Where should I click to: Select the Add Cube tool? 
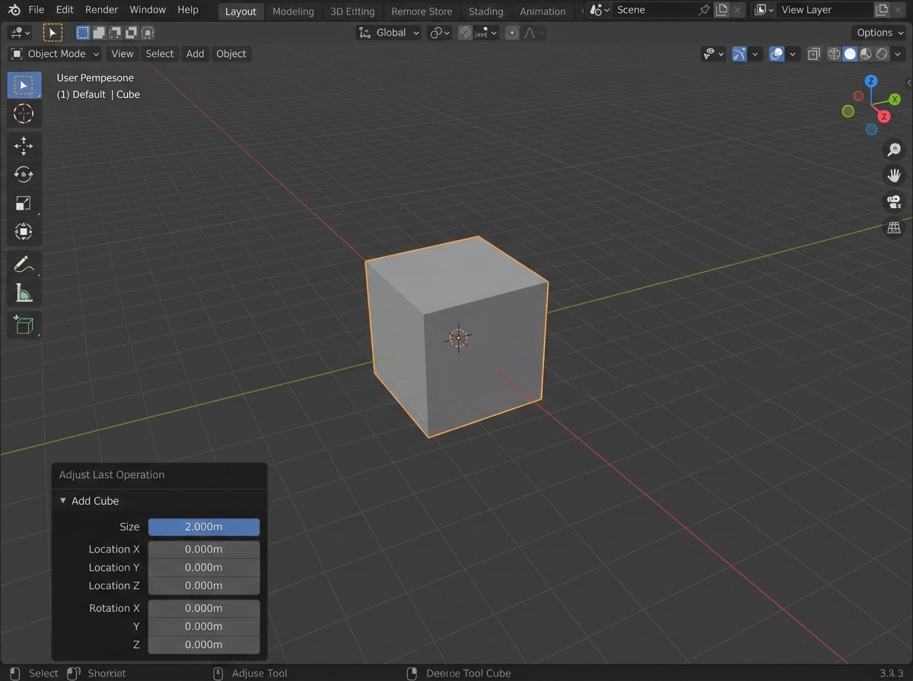click(24, 325)
